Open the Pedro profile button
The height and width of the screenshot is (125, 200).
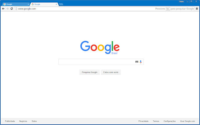coord(182,2)
